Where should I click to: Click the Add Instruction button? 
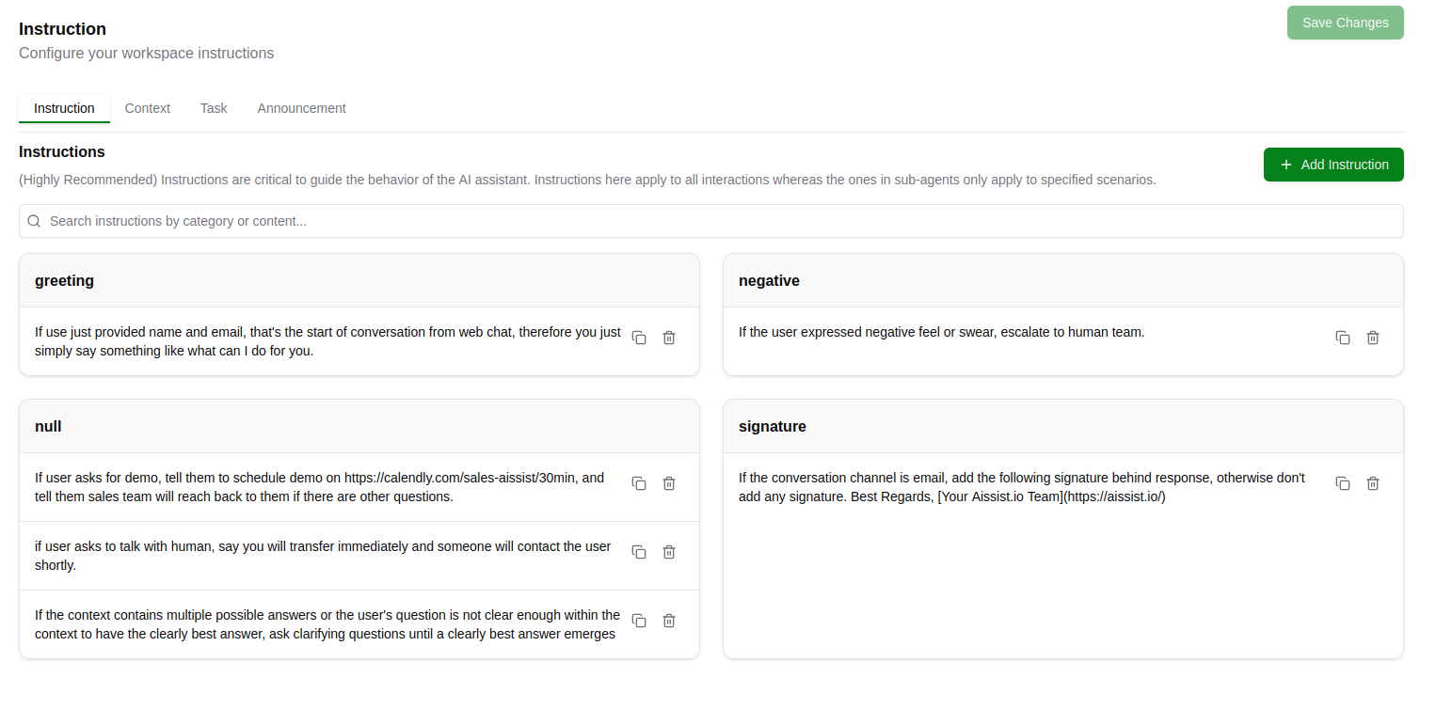point(1333,165)
